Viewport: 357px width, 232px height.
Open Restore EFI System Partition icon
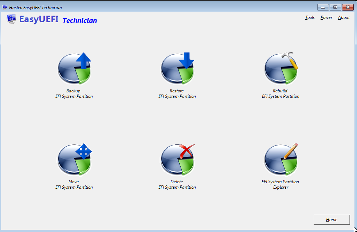pos(178,68)
